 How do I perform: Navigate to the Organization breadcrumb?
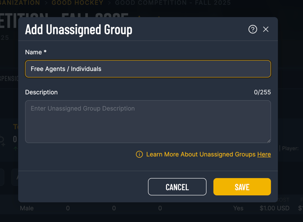pyautogui.click(x=20, y=3)
